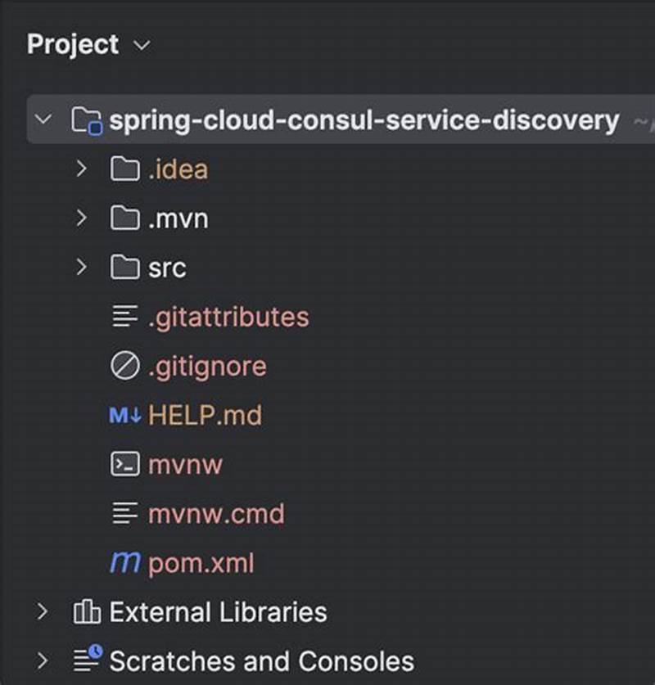Expand Scratches and Consoles node

pyautogui.click(x=43, y=660)
